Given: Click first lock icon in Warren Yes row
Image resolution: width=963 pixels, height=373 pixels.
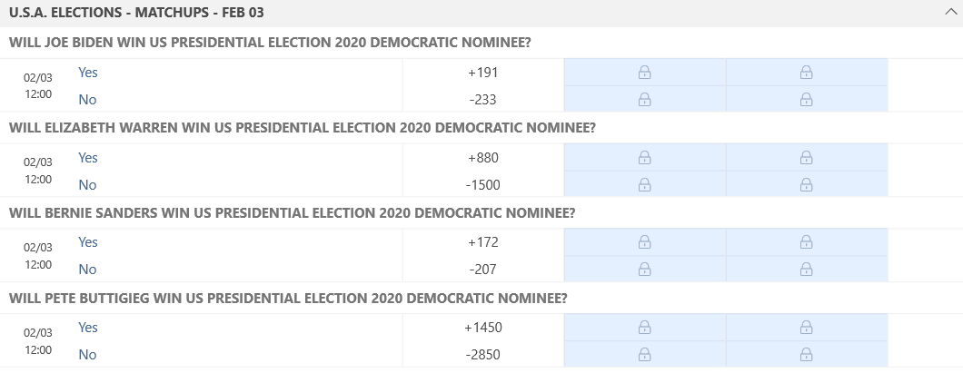Looking at the screenshot, I should click(x=644, y=158).
